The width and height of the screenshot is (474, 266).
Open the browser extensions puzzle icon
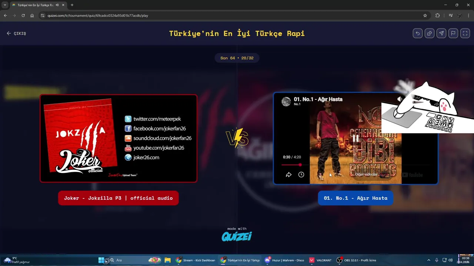pyautogui.click(x=438, y=16)
